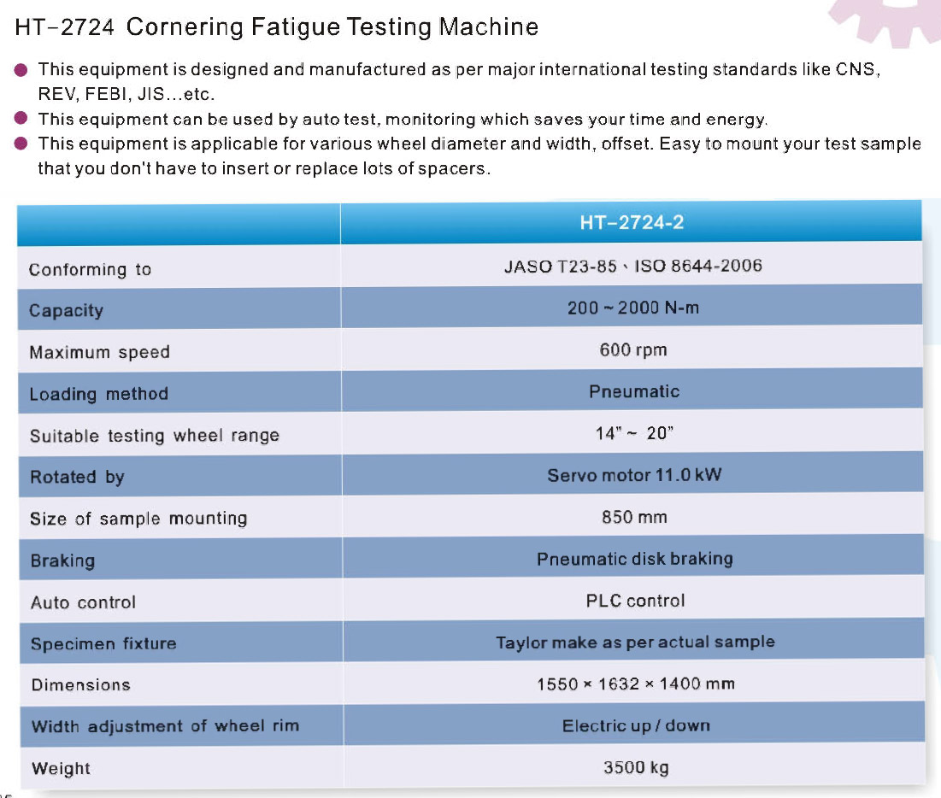The height and width of the screenshot is (798, 941).
Task: Select the HT-2724-2 column header
Action: (632, 223)
